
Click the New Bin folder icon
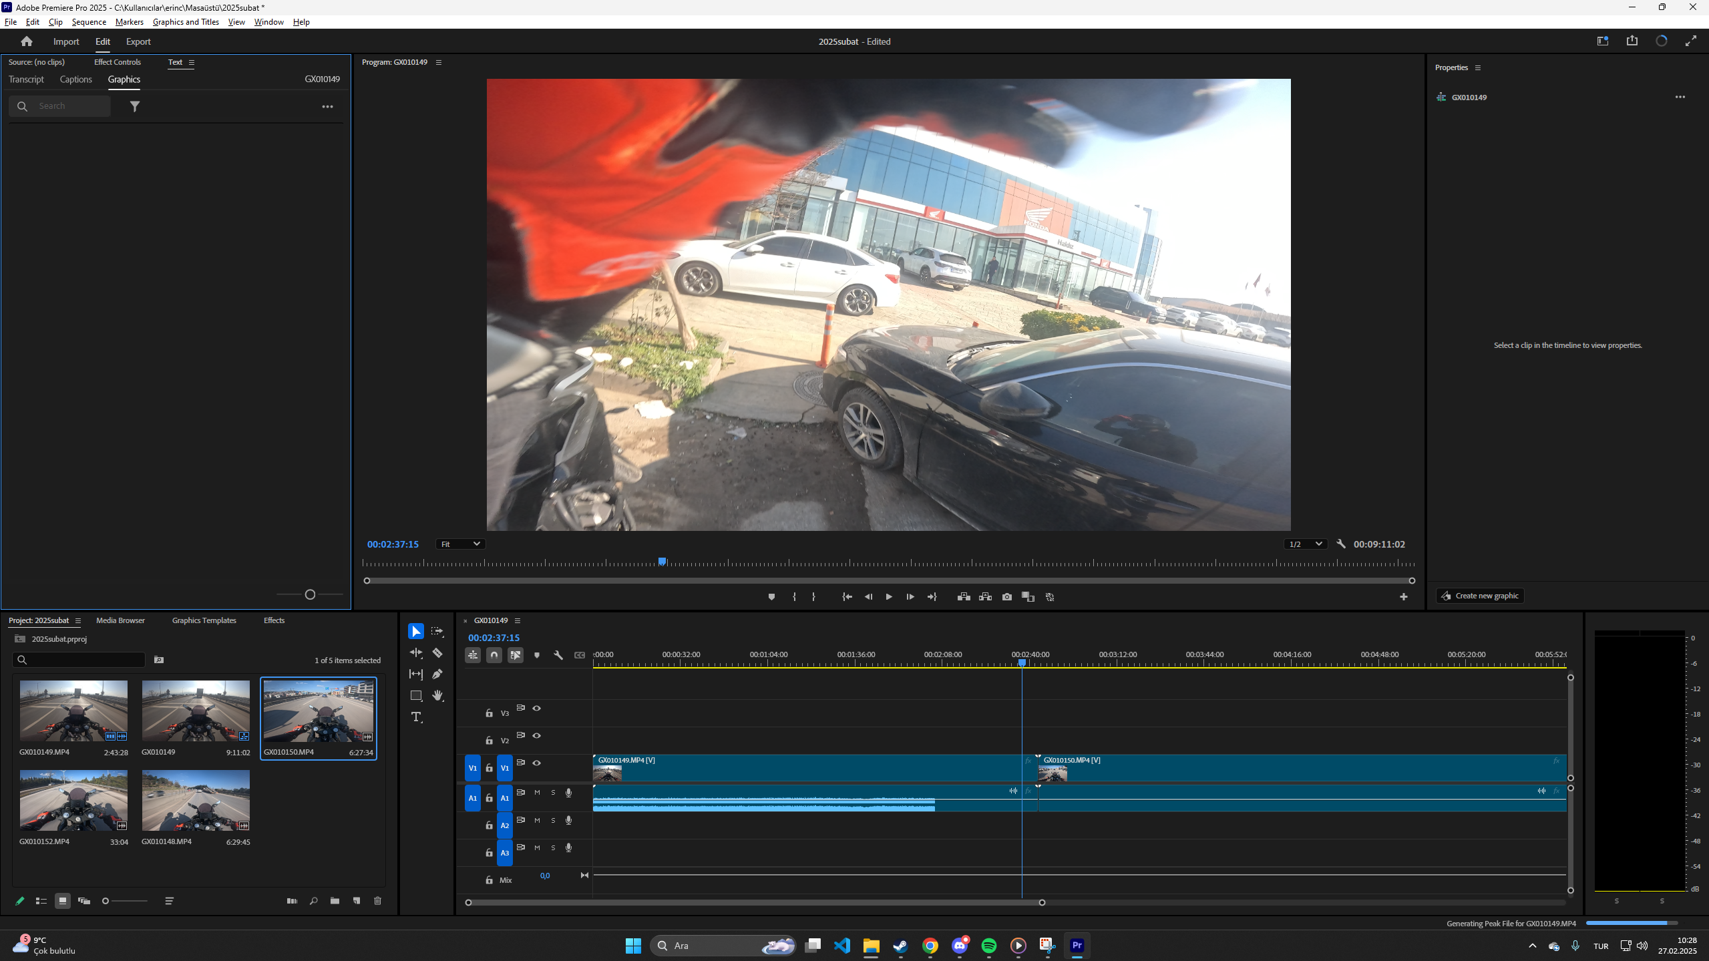point(335,901)
